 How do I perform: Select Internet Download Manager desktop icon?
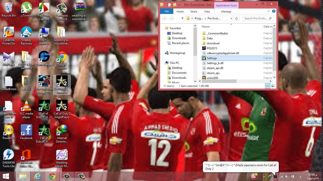pyautogui.click(x=62, y=134)
